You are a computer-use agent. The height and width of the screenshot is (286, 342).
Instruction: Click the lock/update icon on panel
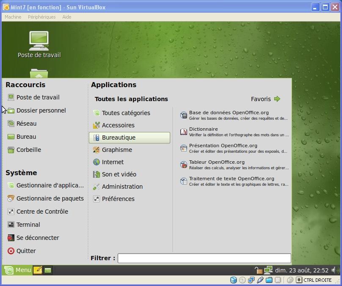click(259, 270)
